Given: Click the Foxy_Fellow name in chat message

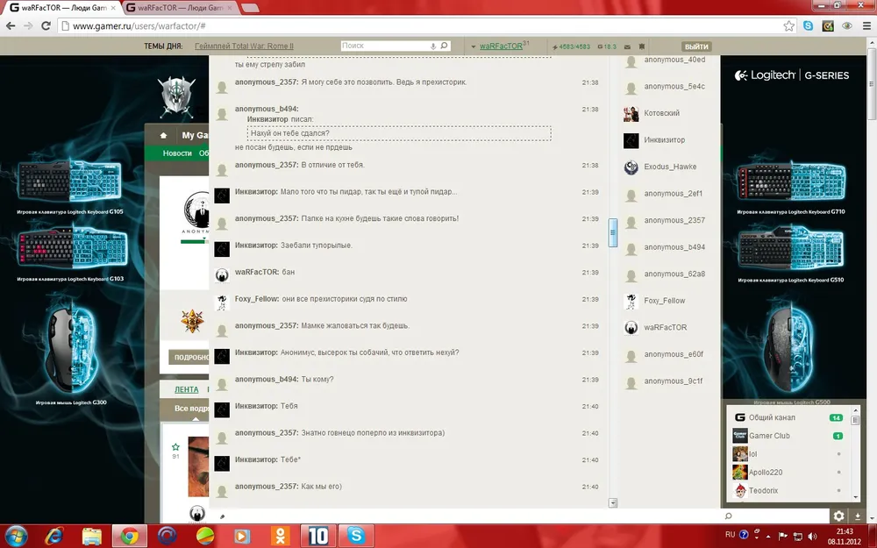Looking at the screenshot, I should [x=256, y=299].
